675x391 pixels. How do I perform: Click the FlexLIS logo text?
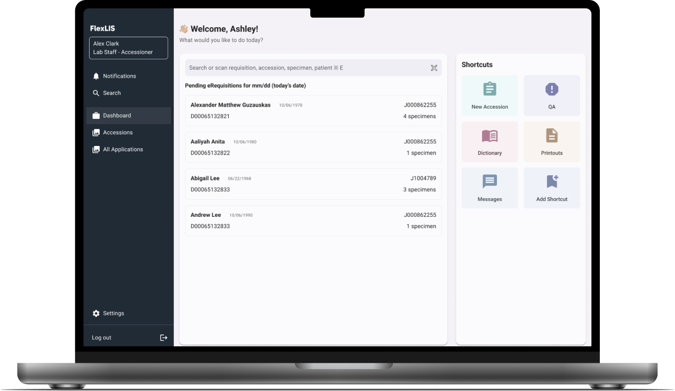tap(102, 28)
